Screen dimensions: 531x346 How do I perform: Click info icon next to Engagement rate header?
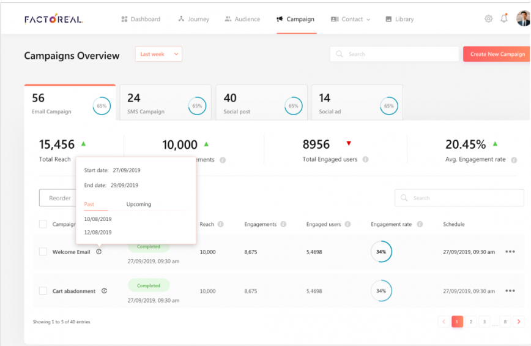click(x=420, y=225)
